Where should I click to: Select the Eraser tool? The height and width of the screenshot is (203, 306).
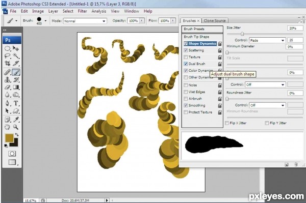pyautogui.click(x=8, y=87)
